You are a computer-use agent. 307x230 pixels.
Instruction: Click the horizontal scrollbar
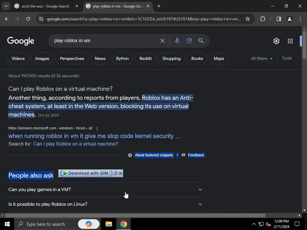point(135,216)
